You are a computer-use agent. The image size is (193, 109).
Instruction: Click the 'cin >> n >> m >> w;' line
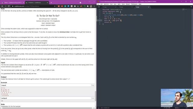click(112, 19)
